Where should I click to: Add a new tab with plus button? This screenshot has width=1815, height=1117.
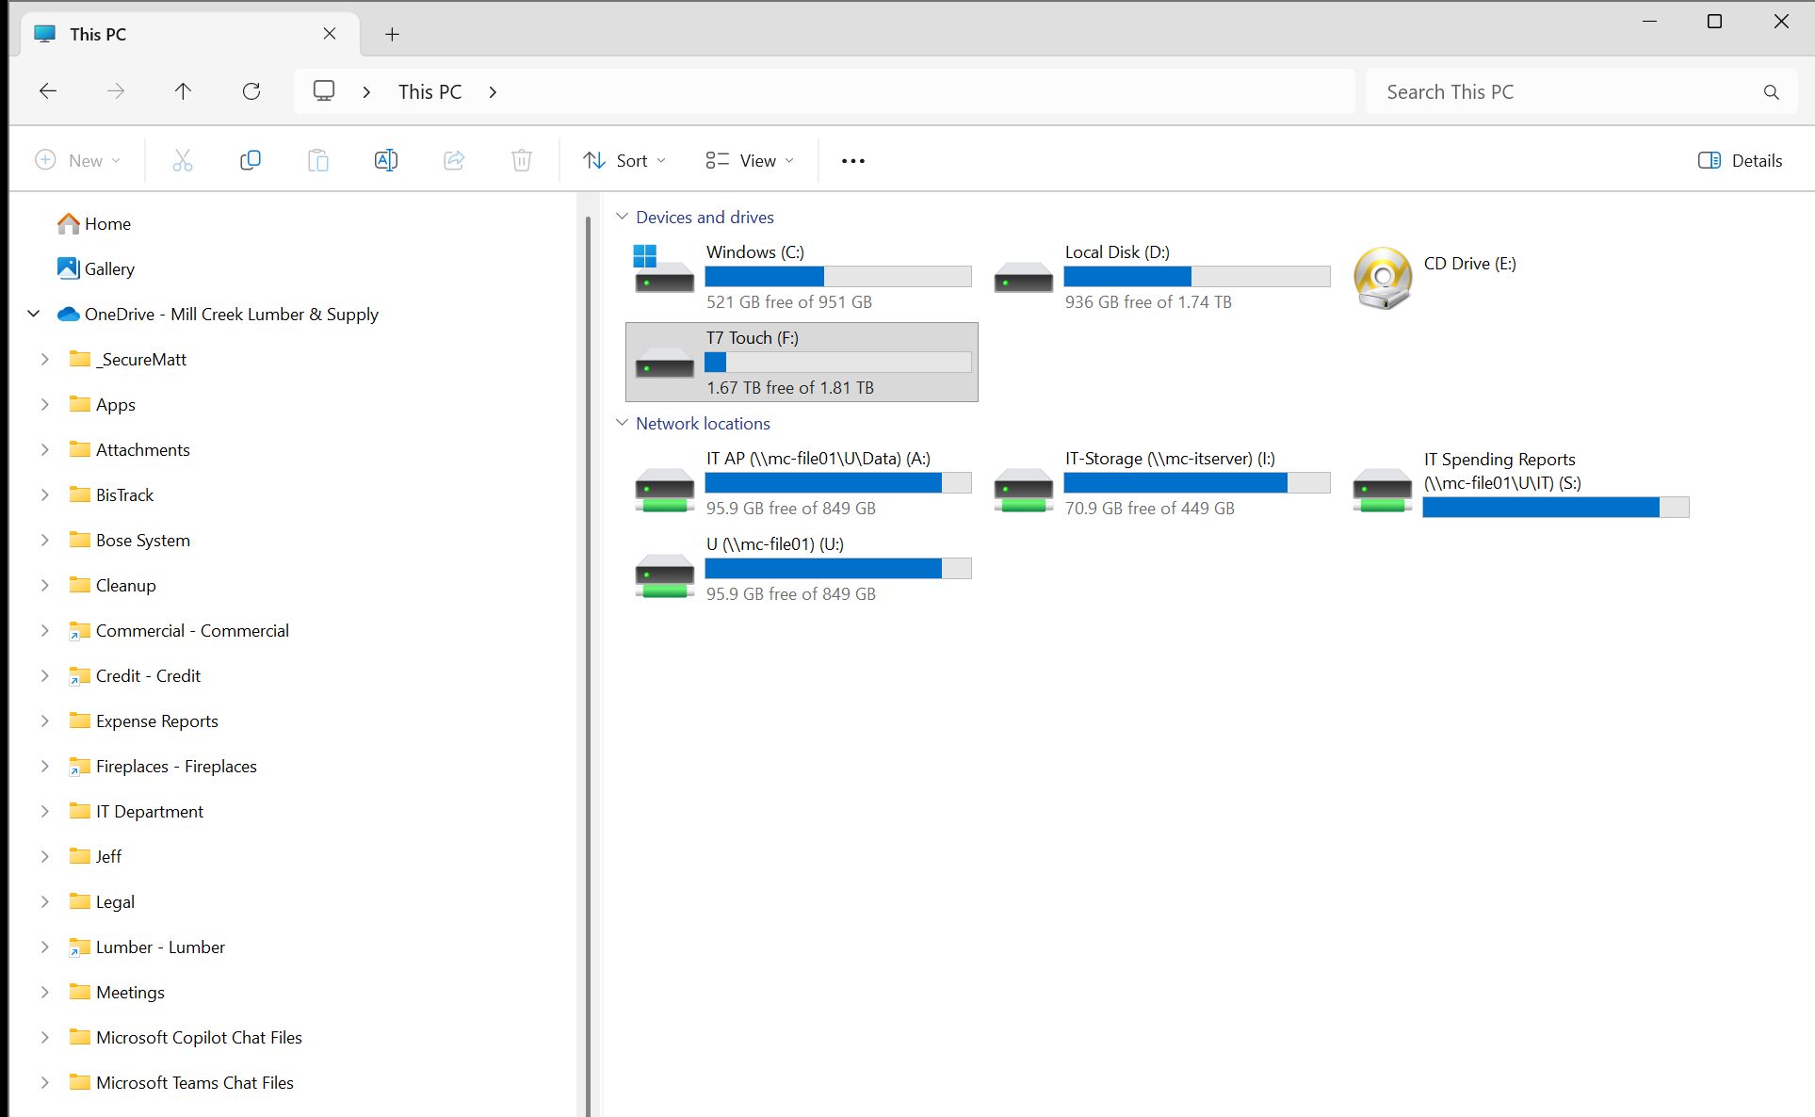coord(393,35)
